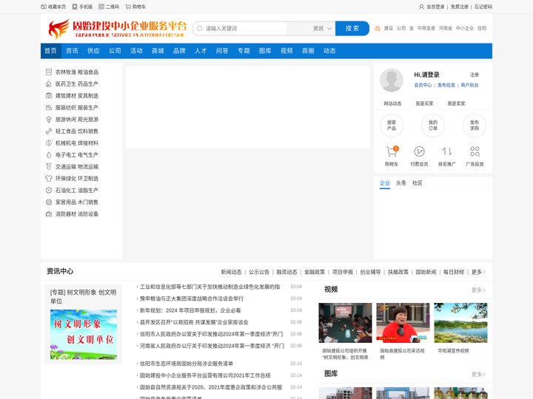The width and height of the screenshot is (533, 399).
Task: Click the 交通运输 category icon
Action: tap(49, 166)
